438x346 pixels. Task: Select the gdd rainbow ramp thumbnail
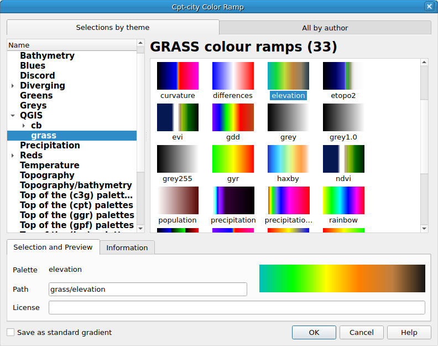[233, 117]
